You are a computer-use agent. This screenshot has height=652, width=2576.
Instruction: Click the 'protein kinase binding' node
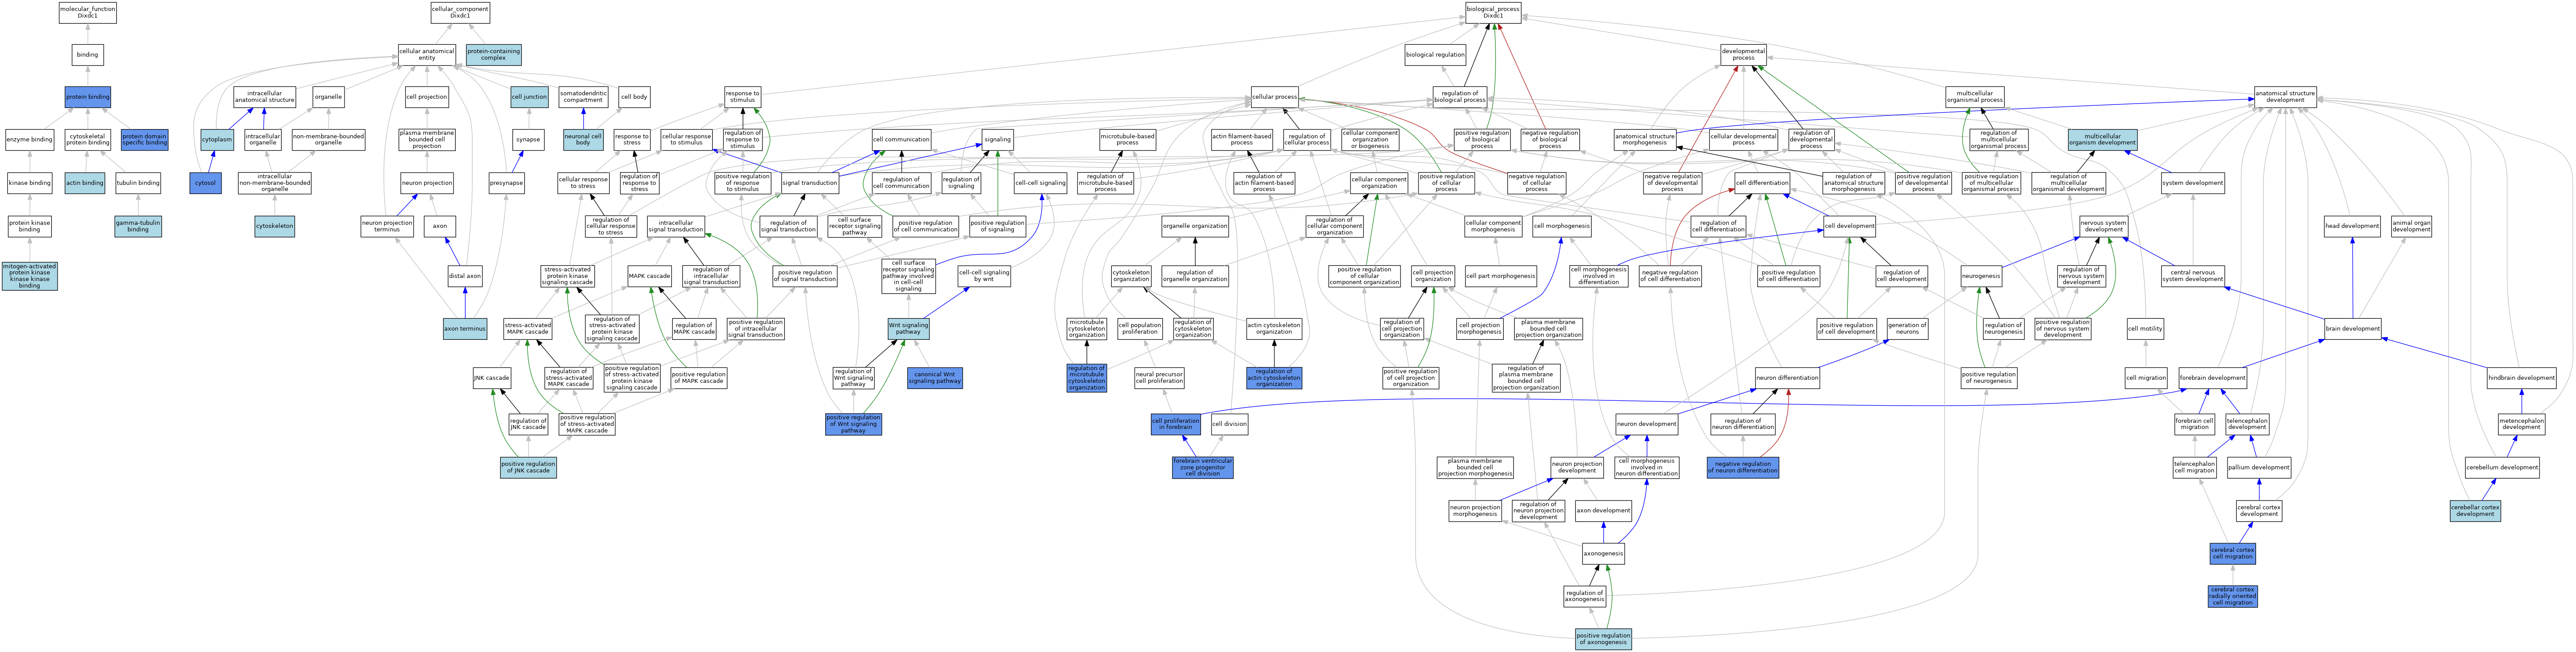[x=29, y=227]
